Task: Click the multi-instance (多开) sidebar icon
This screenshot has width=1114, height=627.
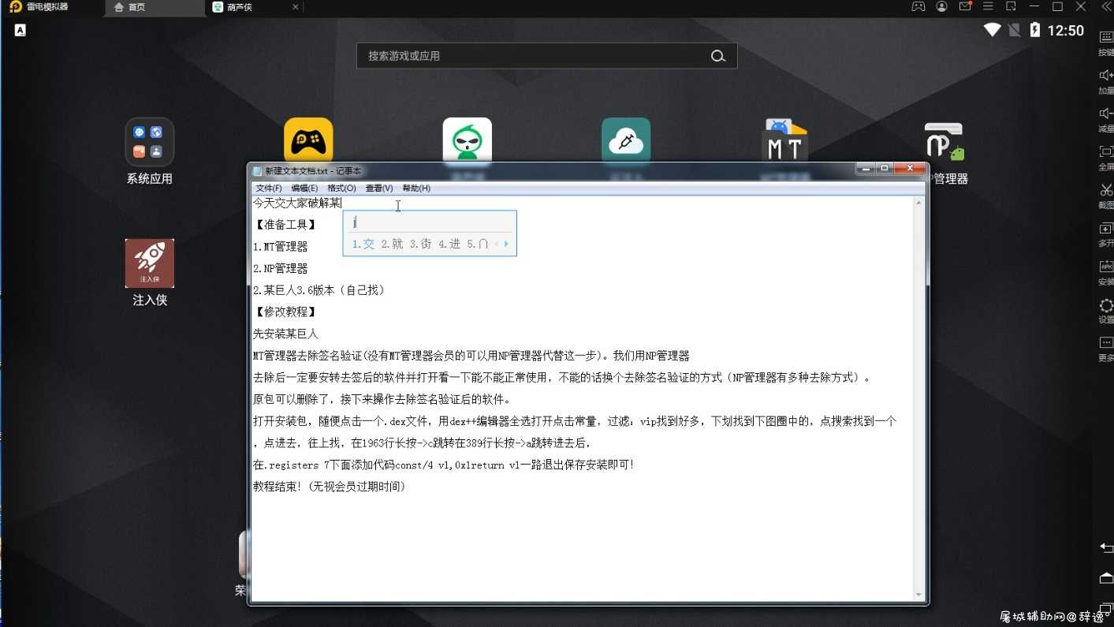Action: [1106, 228]
